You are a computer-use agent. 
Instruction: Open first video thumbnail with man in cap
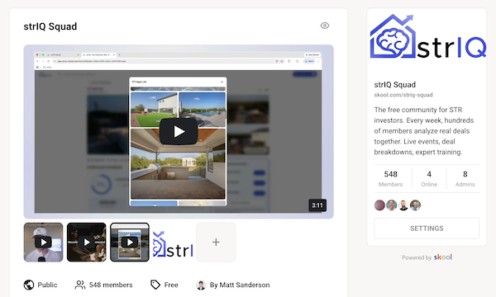(43, 242)
